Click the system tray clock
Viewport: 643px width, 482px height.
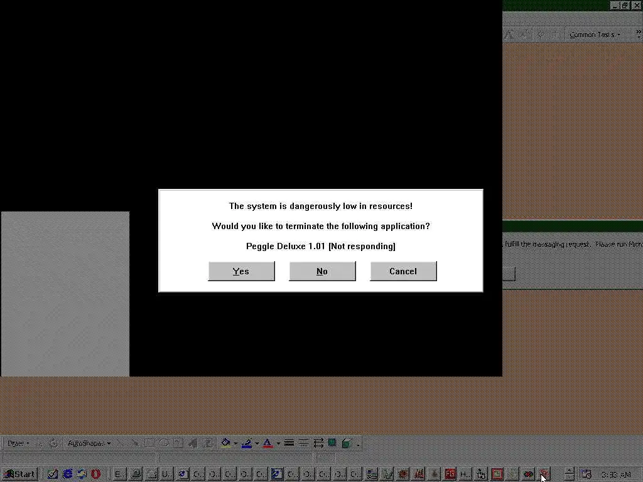617,475
